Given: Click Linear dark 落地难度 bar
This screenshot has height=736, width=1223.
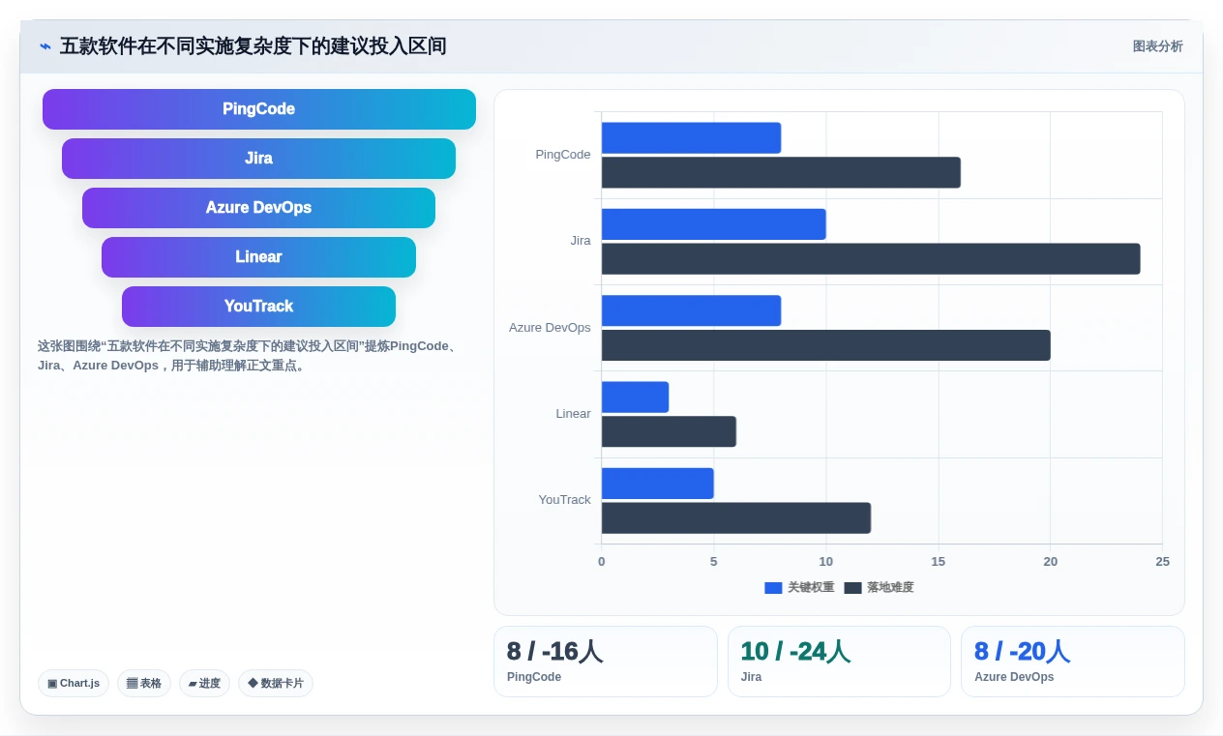Looking at the screenshot, I should click(x=669, y=431).
